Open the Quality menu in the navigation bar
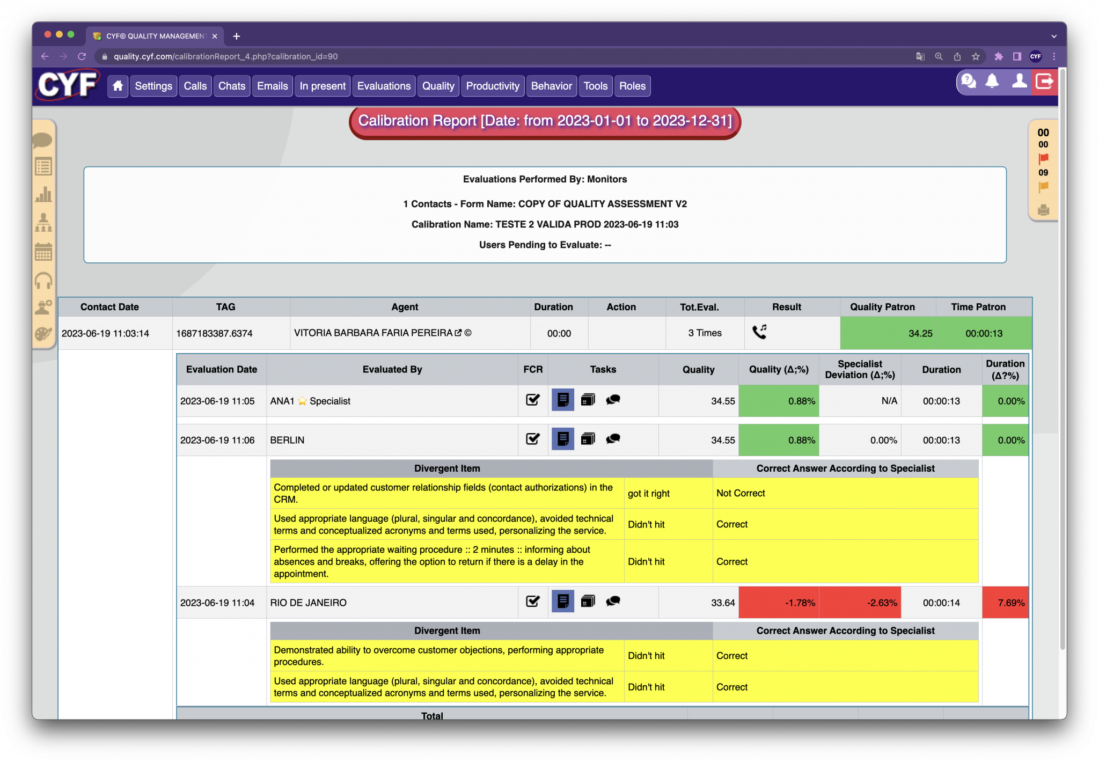 tap(438, 86)
